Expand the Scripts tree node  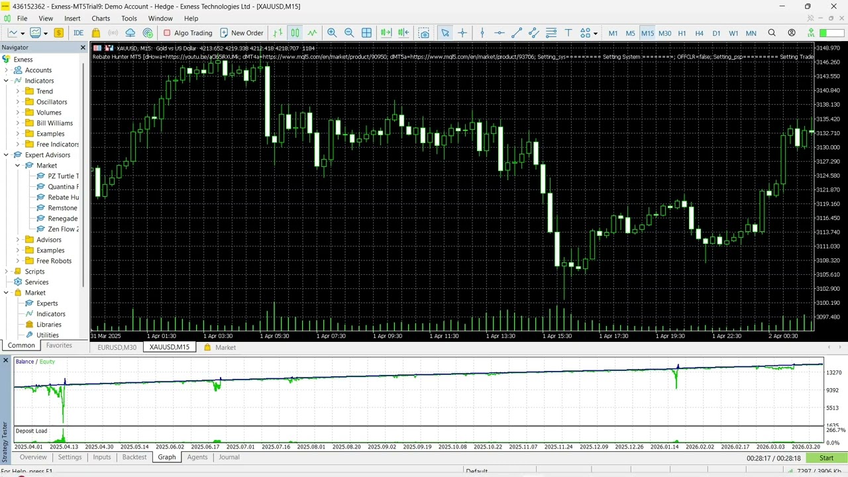point(6,272)
